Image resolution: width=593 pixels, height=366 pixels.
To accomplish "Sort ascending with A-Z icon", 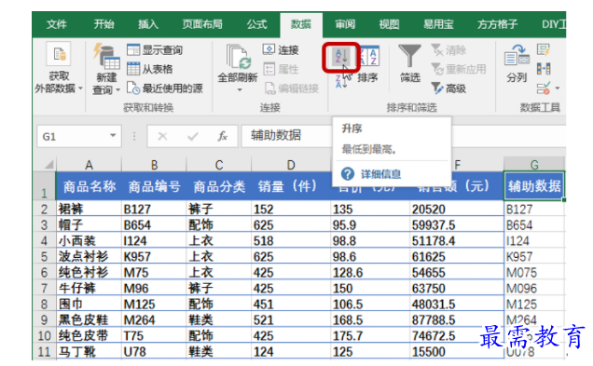I will [x=341, y=57].
